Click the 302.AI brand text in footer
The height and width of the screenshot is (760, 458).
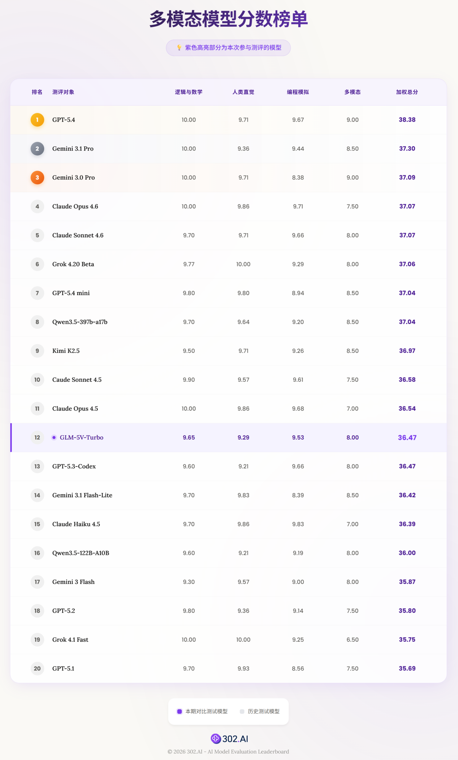coord(235,739)
